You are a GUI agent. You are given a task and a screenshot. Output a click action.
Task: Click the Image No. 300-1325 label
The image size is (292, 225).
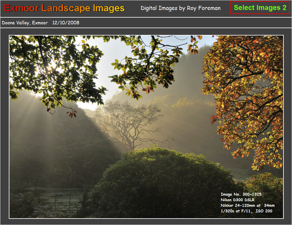241,194
